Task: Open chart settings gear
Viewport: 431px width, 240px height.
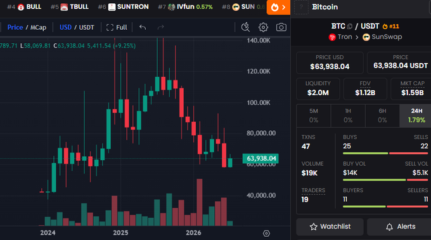Action: 263,27
